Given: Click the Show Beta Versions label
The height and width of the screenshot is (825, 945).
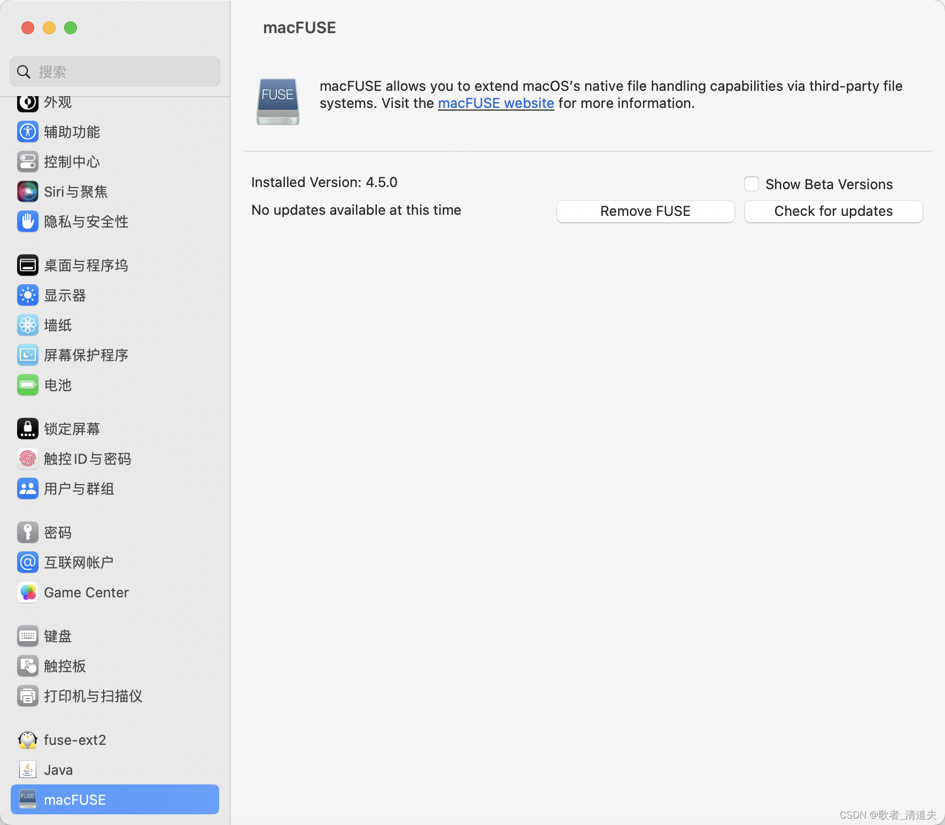Looking at the screenshot, I should (829, 184).
